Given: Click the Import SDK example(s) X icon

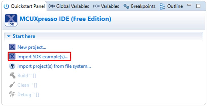Looking at the screenshot, I should pos(12,56).
